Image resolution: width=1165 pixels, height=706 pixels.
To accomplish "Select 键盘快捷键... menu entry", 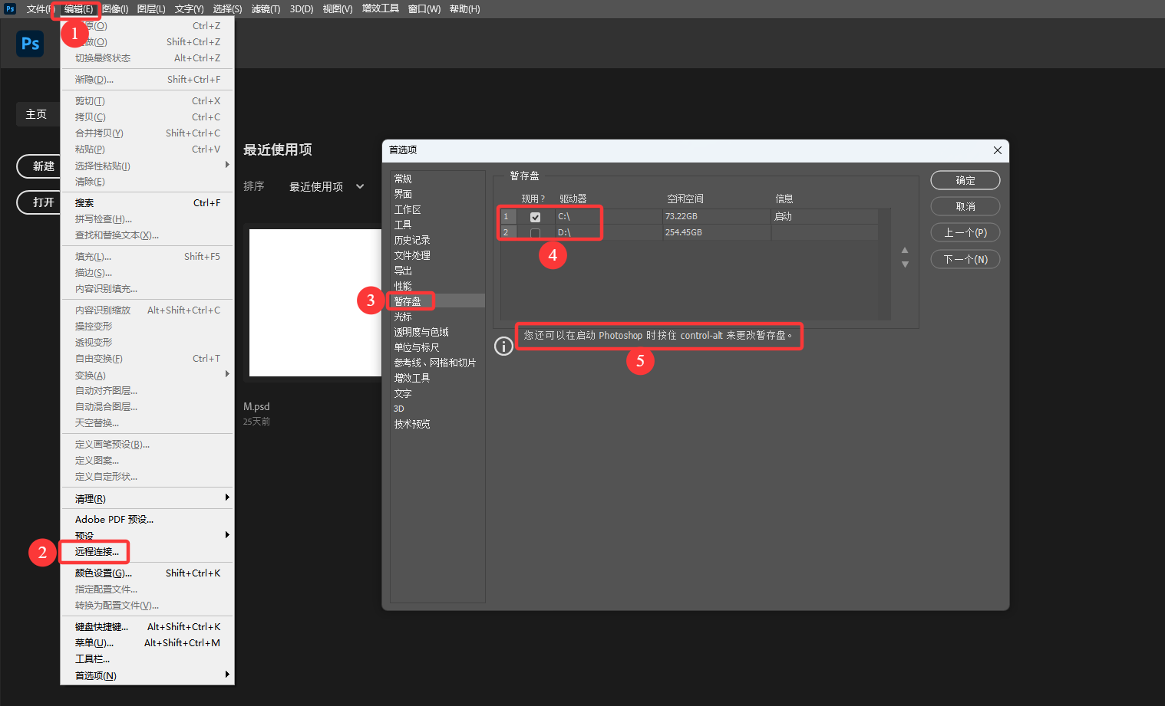I will coord(101,627).
